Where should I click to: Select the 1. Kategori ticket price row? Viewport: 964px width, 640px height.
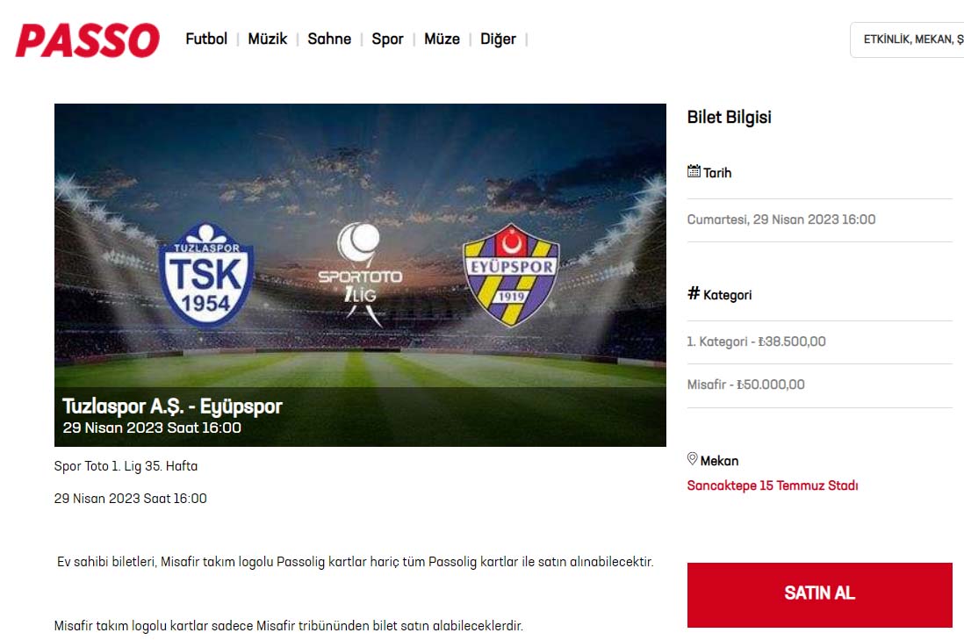(x=819, y=342)
